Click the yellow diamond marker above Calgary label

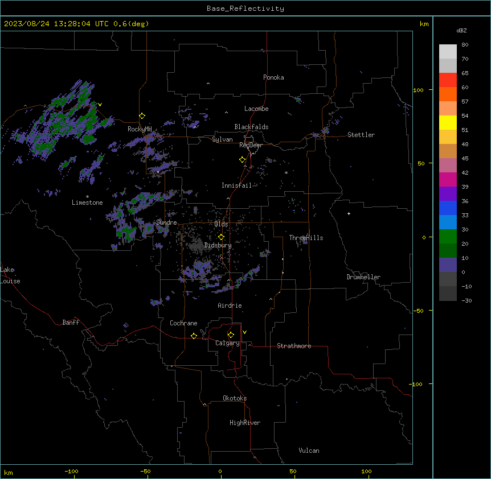pos(231,335)
